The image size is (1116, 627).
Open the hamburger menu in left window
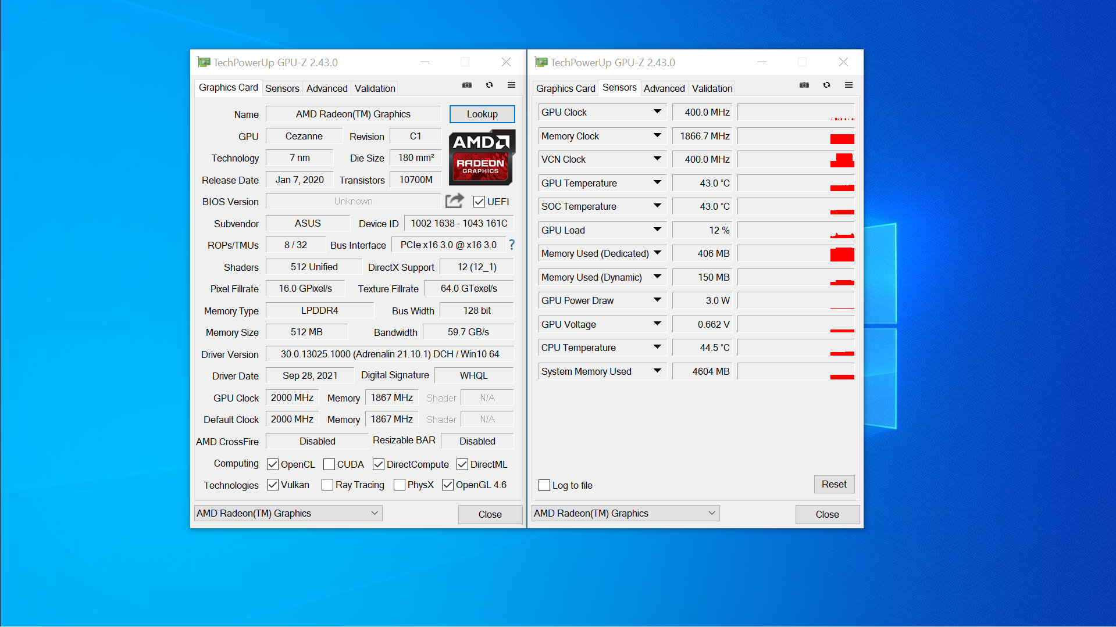(511, 85)
